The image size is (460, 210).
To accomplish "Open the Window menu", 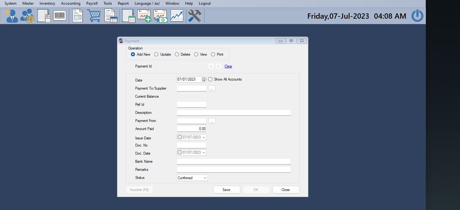I will click(172, 3).
